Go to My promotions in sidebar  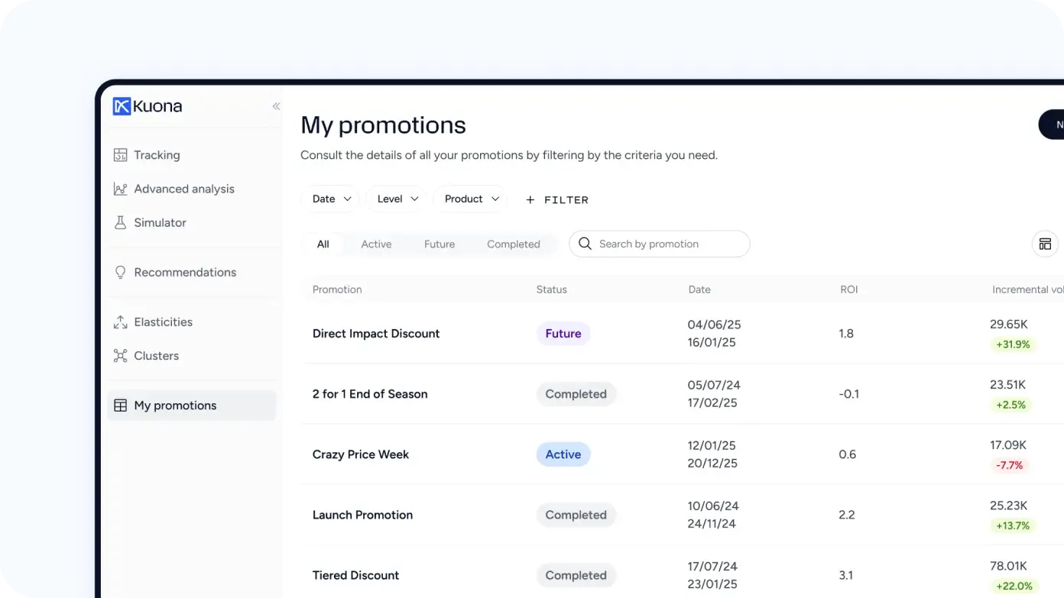click(x=175, y=406)
